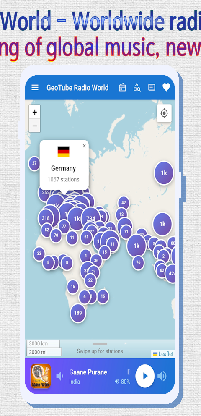Select the map cluster labeled 189
The image size is (201, 416).
coord(78,313)
